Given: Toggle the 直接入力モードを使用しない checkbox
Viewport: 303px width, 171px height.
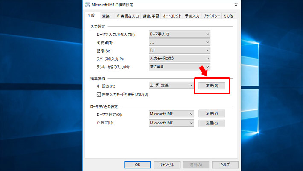Looking at the screenshot, I should 99,94.
